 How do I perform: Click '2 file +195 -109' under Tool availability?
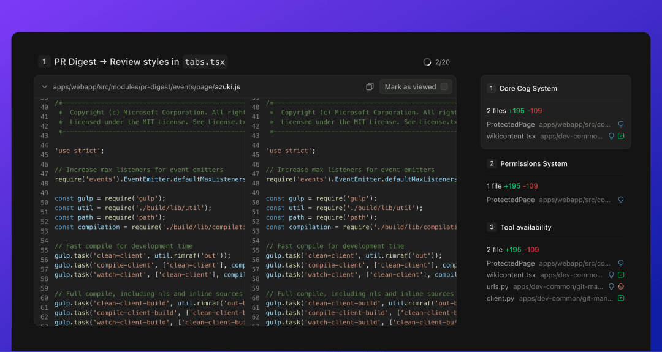(x=512, y=250)
